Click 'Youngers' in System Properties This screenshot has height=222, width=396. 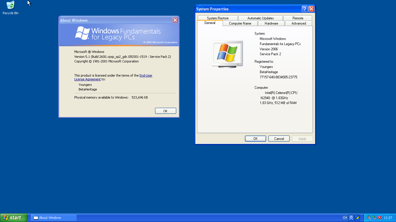(x=266, y=67)
